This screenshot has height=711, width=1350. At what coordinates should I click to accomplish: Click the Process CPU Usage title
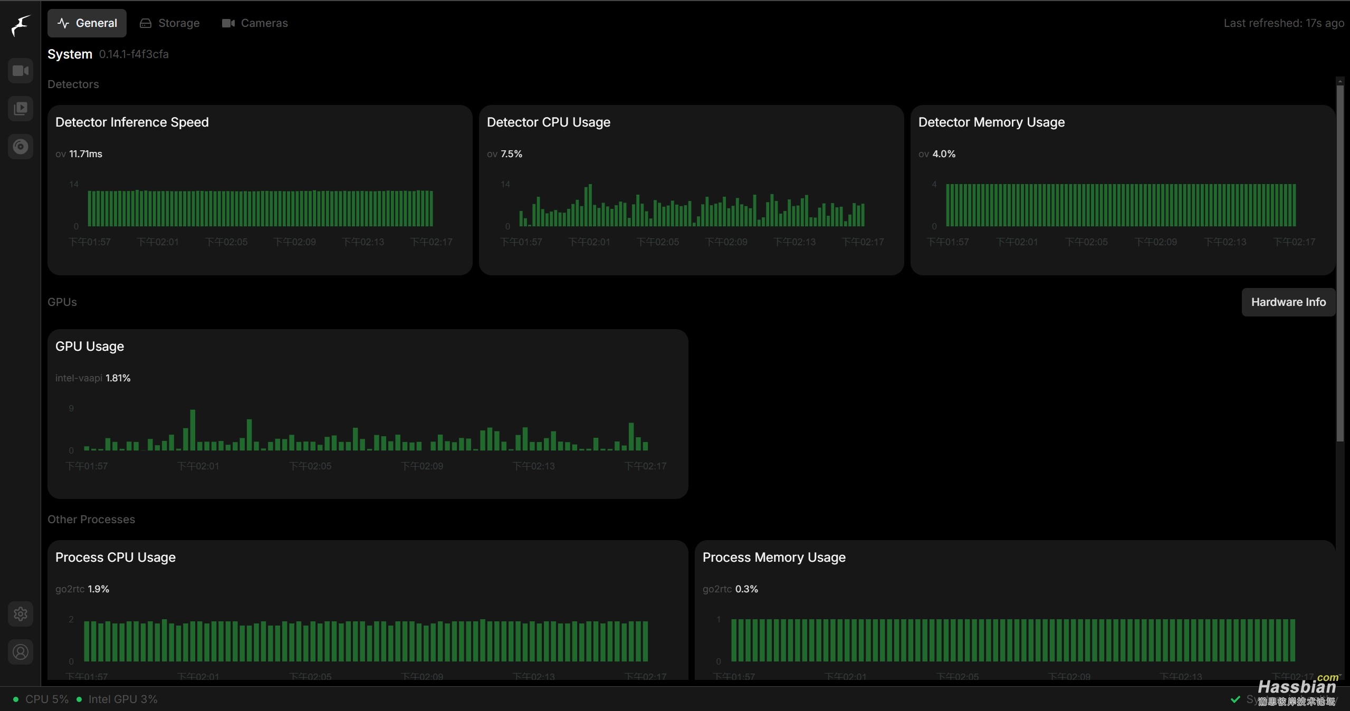[116, 558]
